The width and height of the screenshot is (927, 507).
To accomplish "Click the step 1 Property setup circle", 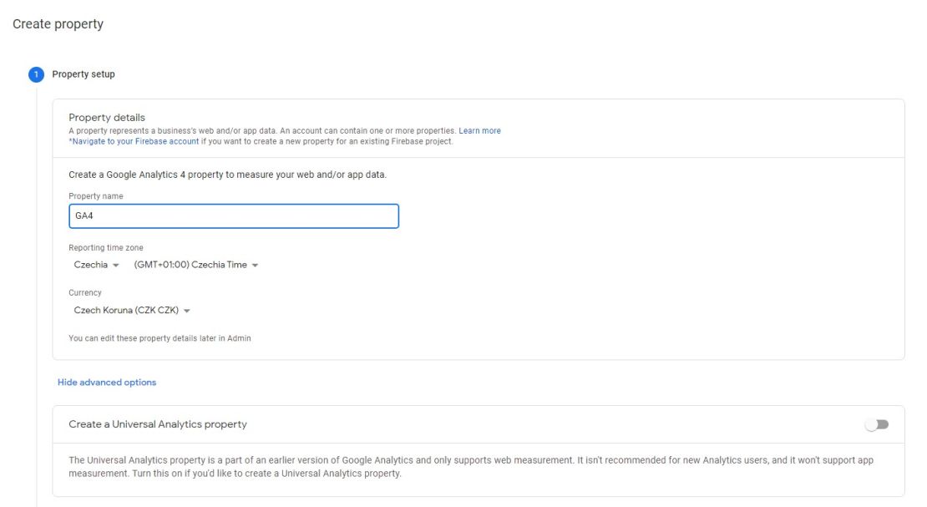I will point(36,74).
